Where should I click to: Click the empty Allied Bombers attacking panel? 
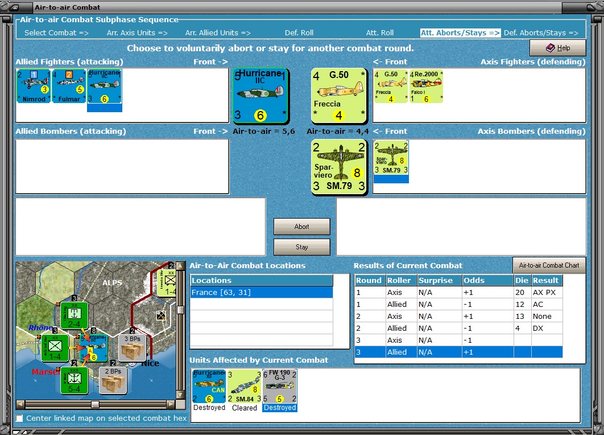click(122, 167)
